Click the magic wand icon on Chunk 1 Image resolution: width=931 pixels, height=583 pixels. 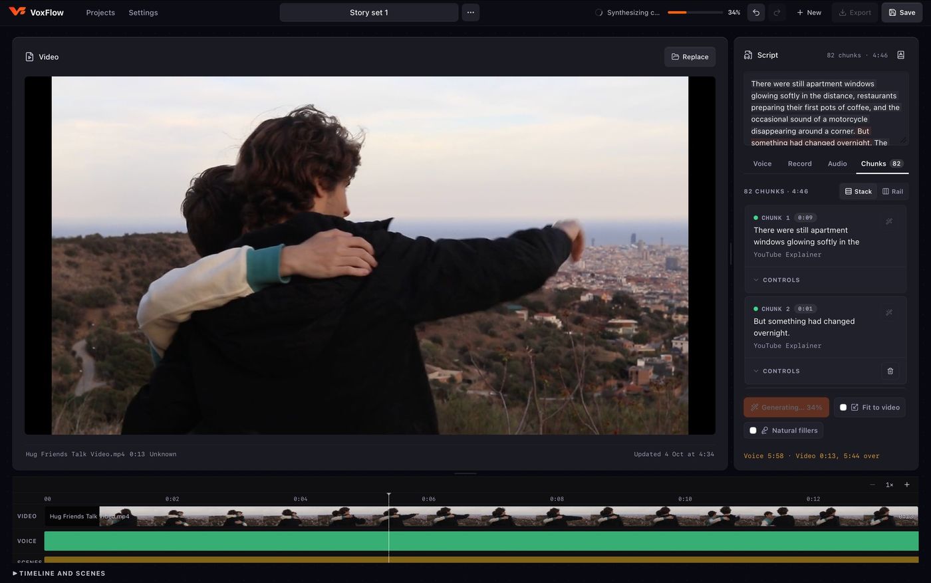pos(889,221)
